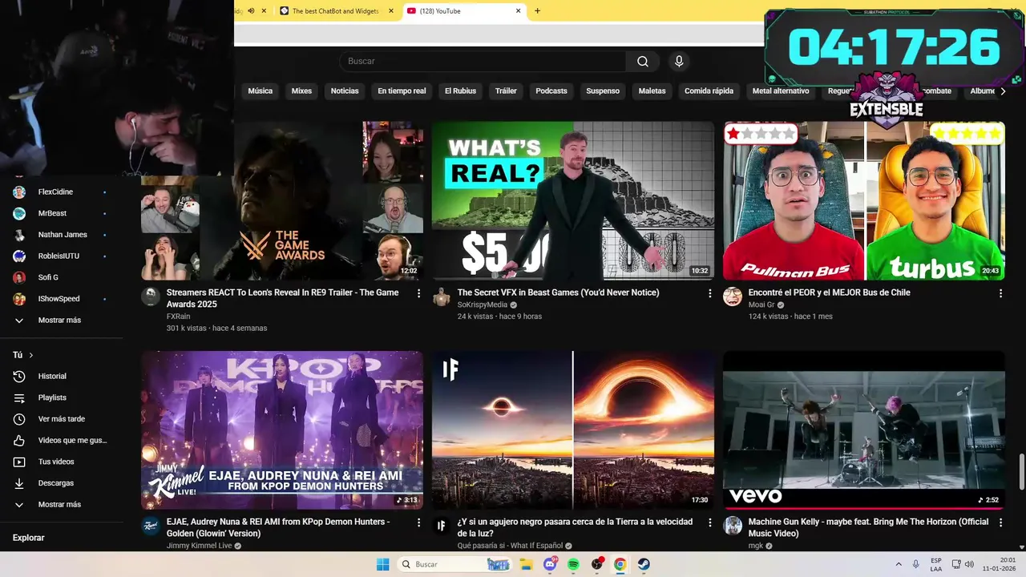This screenshot has width=1026, height=577.
Task: Open Steam from the taskbar
Action: (644, 564)
